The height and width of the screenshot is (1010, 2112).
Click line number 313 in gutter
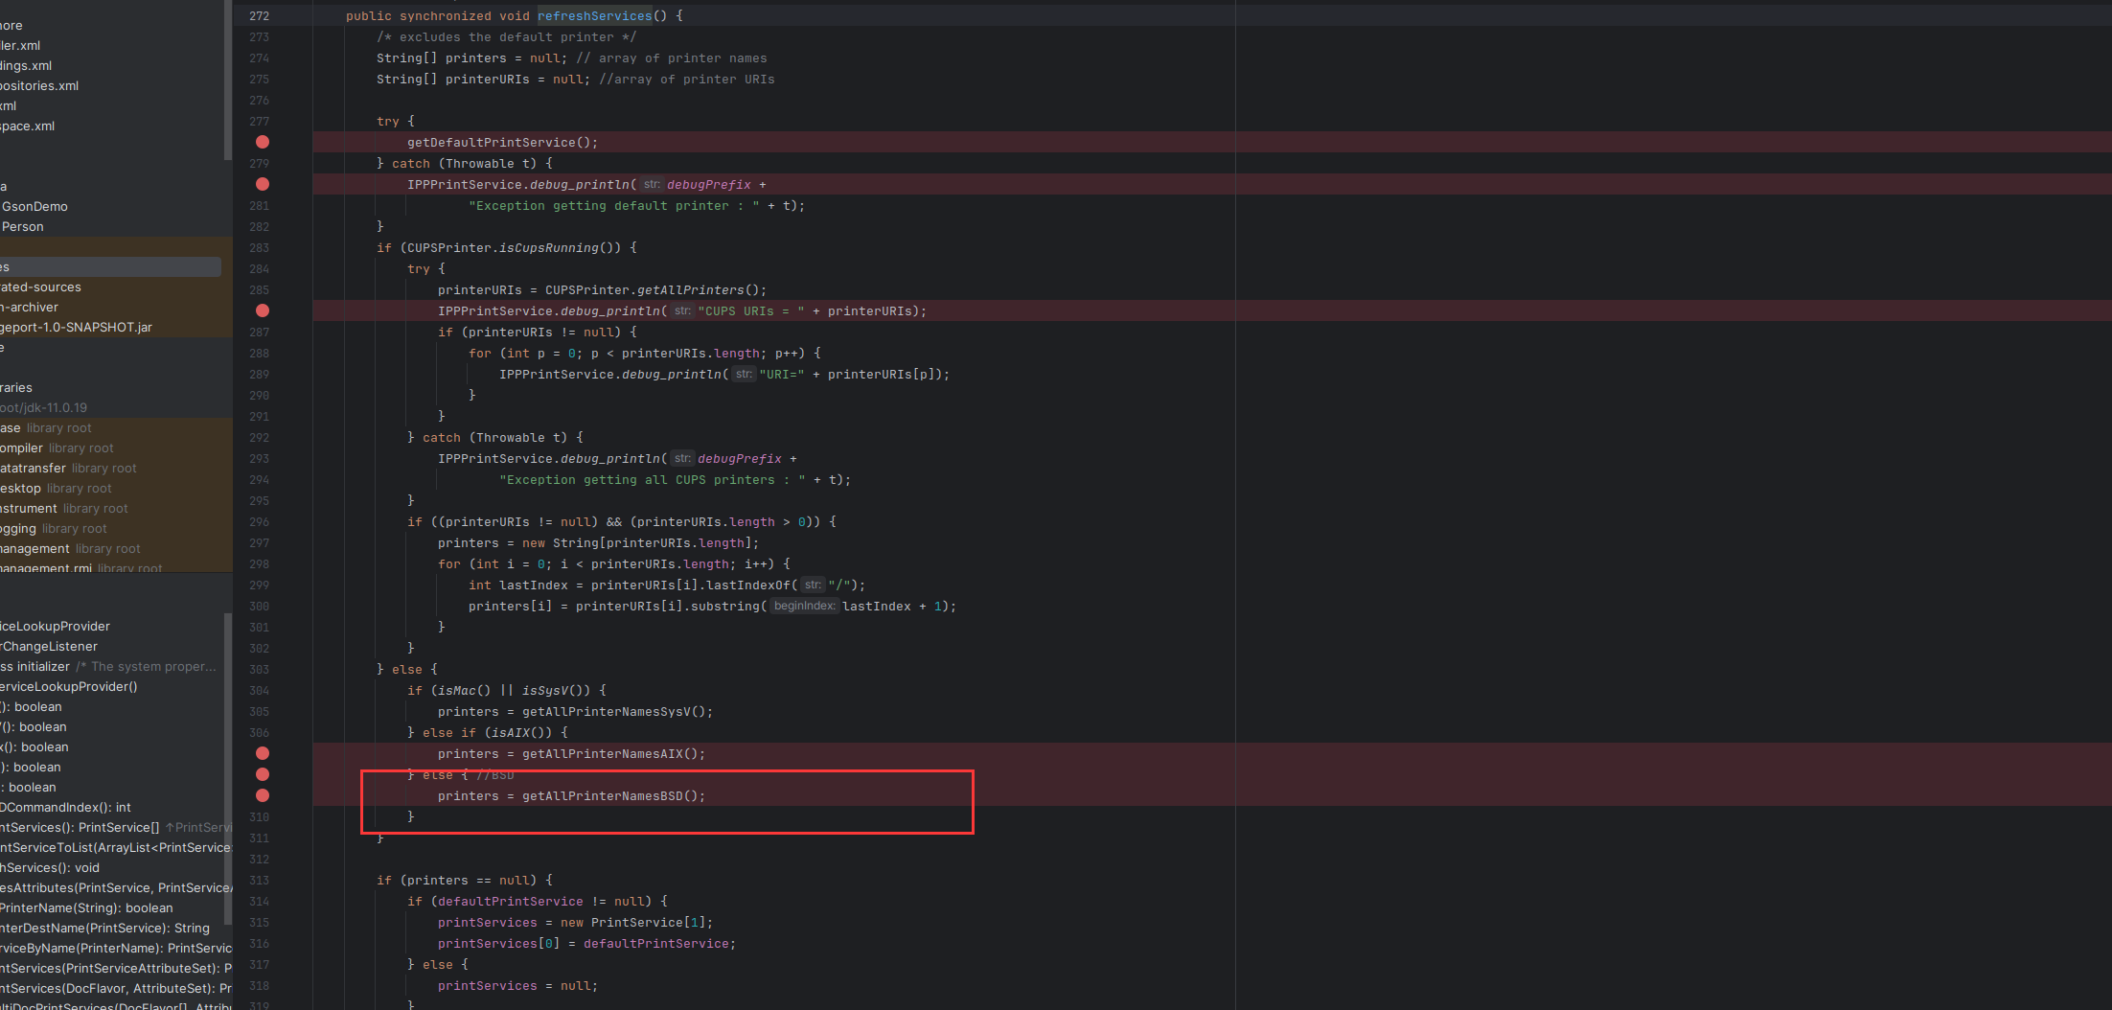[x=259, y=880]
